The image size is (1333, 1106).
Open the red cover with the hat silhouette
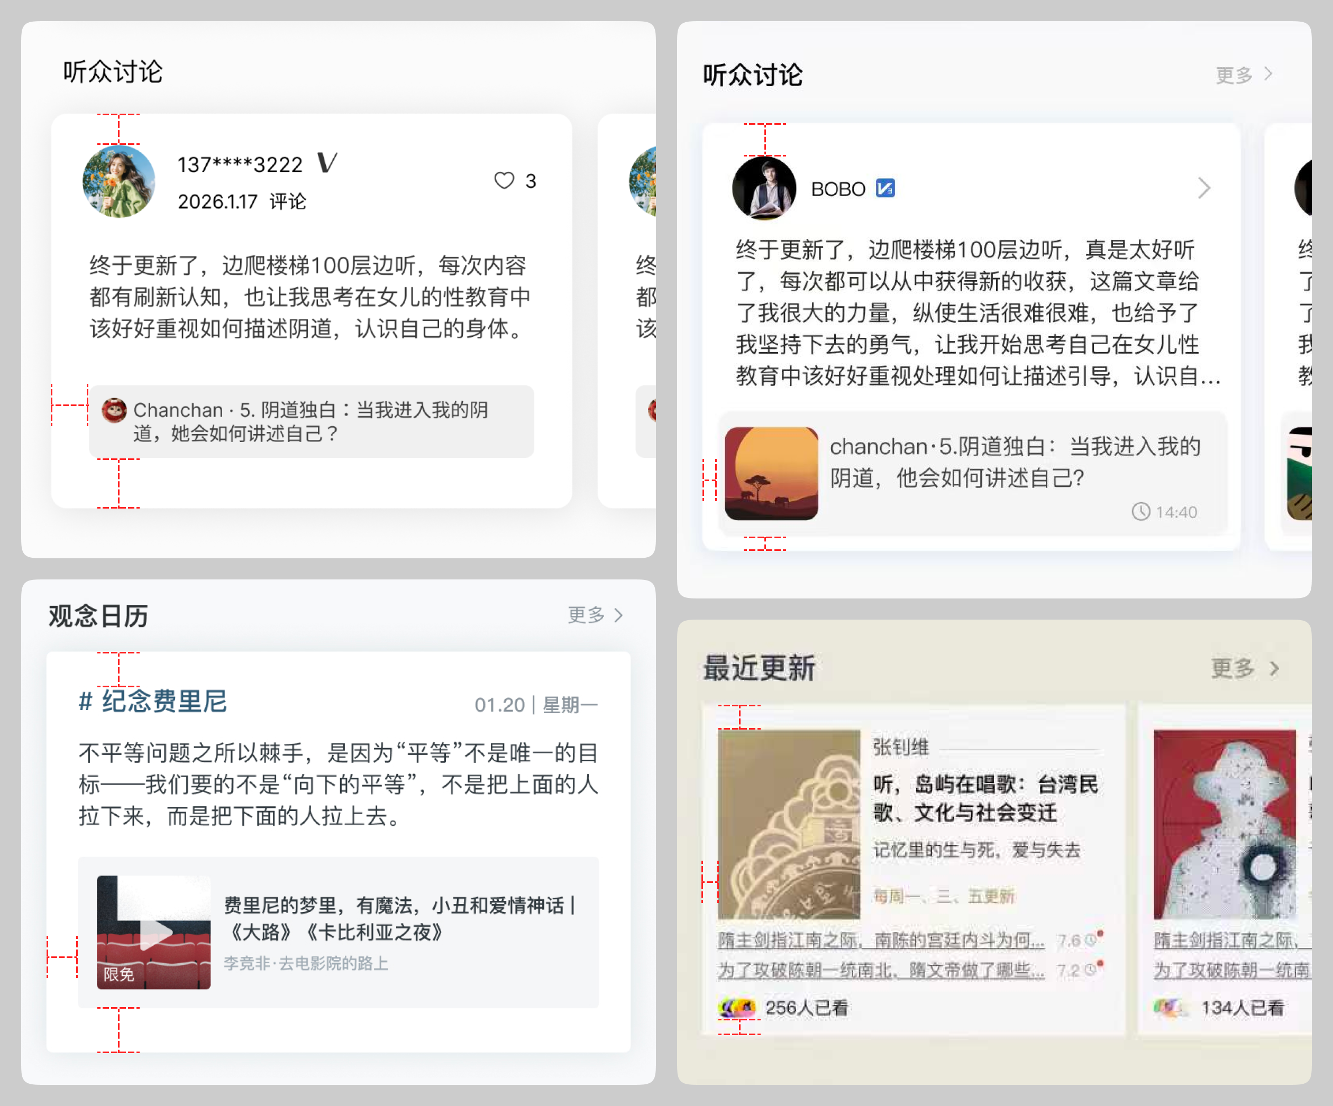point(1224,824)
